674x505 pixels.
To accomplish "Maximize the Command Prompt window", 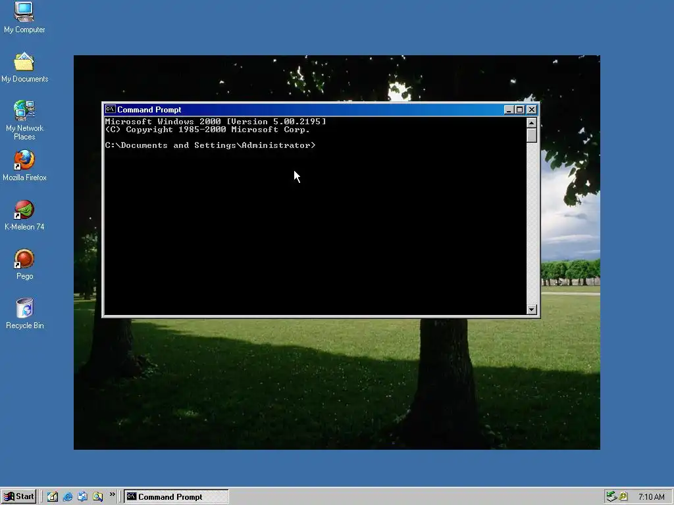I will pyautogui.click(x=519, y=110).
